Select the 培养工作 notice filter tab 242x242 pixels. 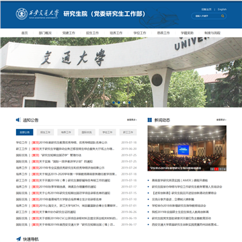(66, 132)
